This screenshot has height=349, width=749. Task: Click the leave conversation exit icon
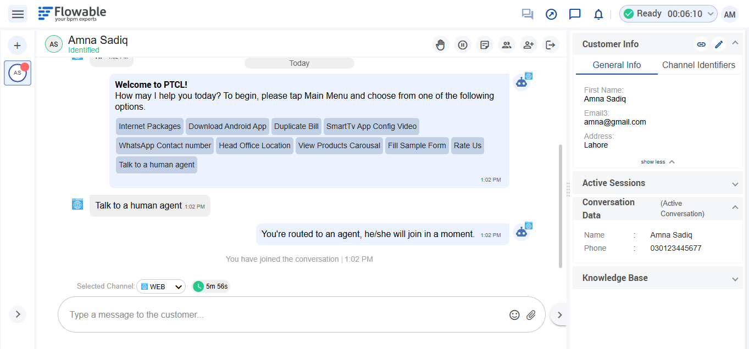point(551,45)
